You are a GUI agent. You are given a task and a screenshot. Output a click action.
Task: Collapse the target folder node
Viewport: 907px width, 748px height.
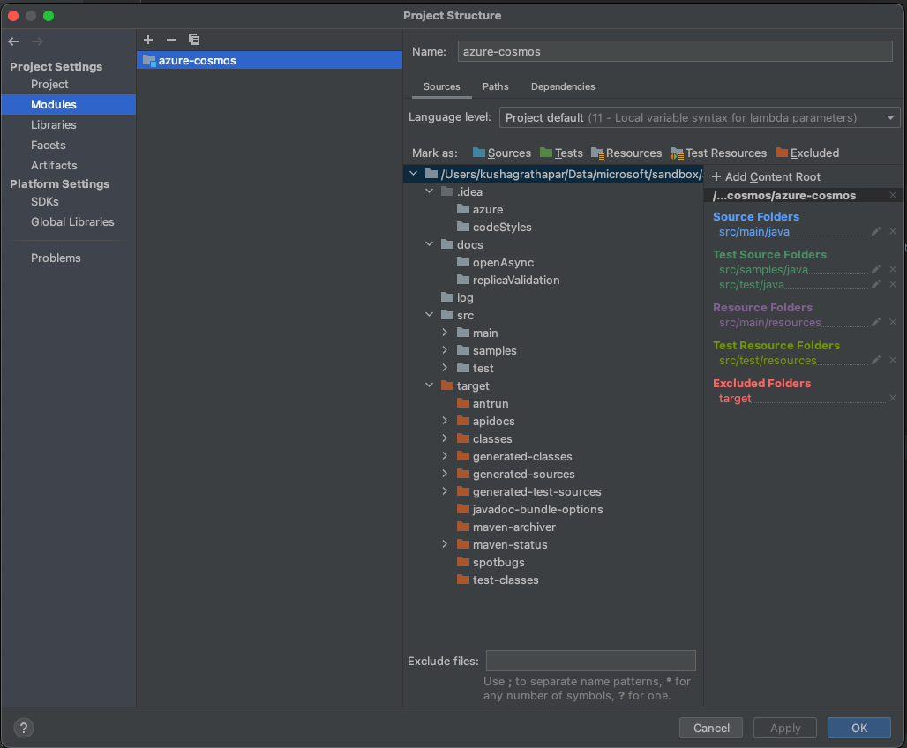point(430,385)
